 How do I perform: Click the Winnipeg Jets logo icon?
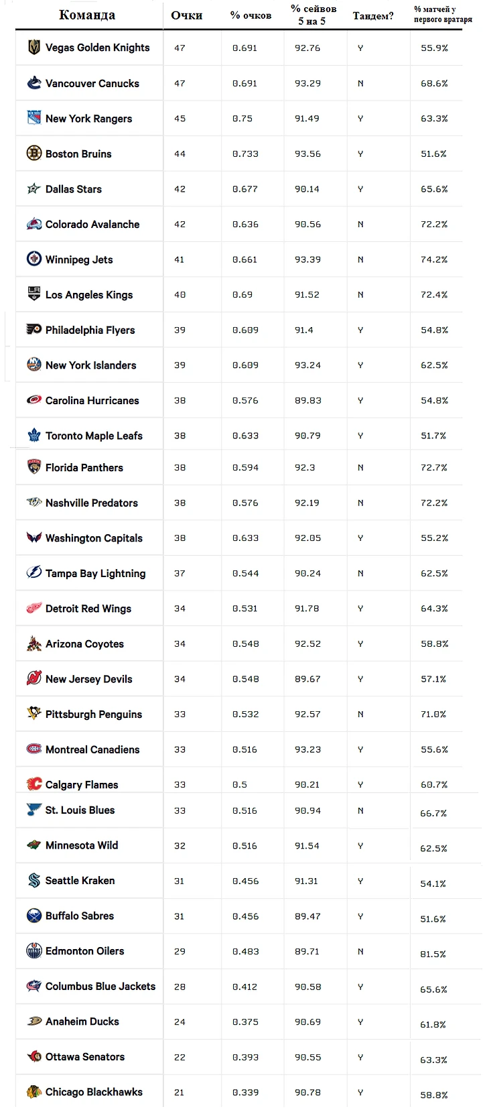pos(34,259)
